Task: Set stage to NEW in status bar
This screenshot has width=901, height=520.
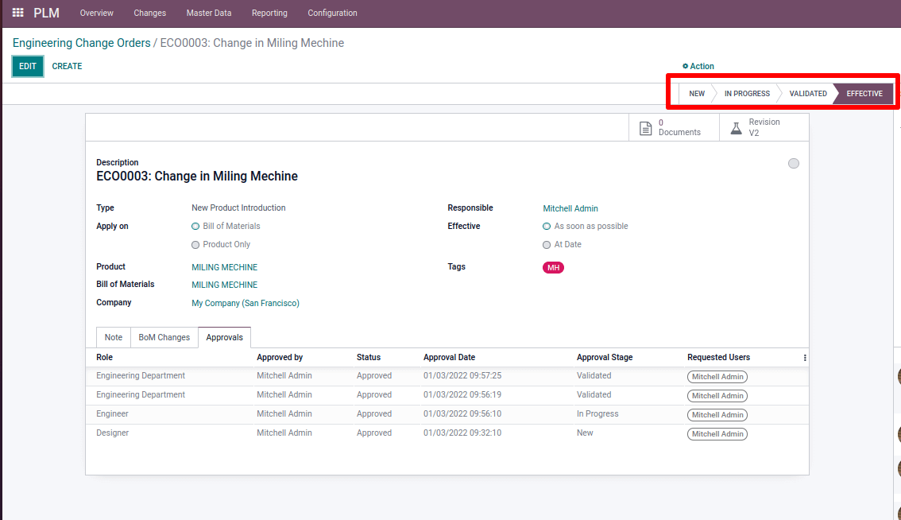Action: tap(697, 94)
